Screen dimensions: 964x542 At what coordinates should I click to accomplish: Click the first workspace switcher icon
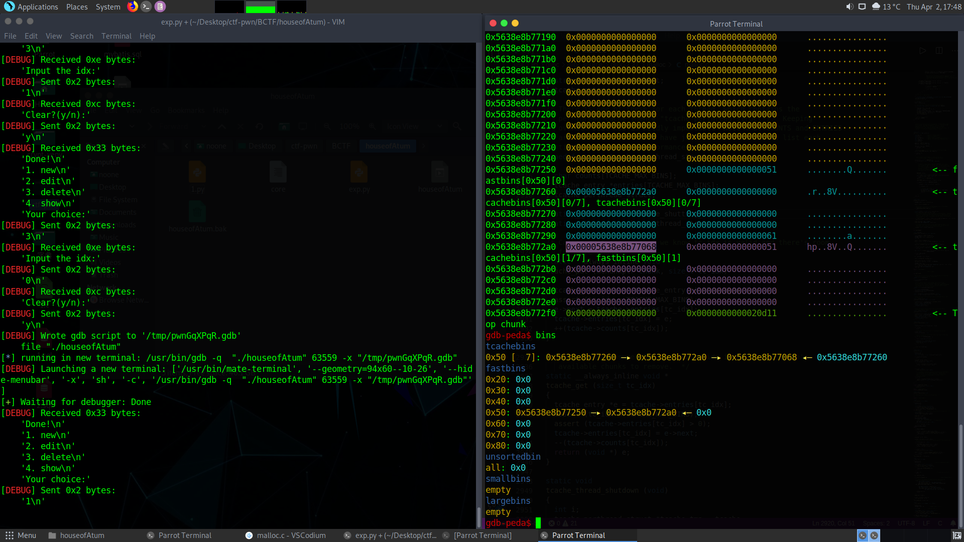pos(862,535)
